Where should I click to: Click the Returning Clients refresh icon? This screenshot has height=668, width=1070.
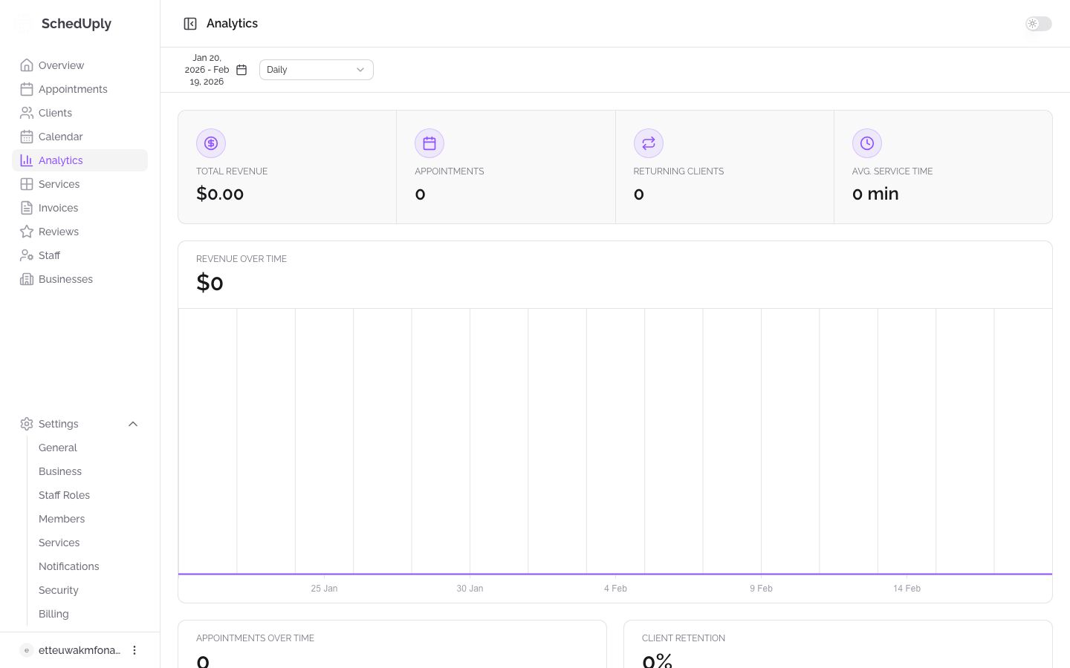click(x=649, y=143)
